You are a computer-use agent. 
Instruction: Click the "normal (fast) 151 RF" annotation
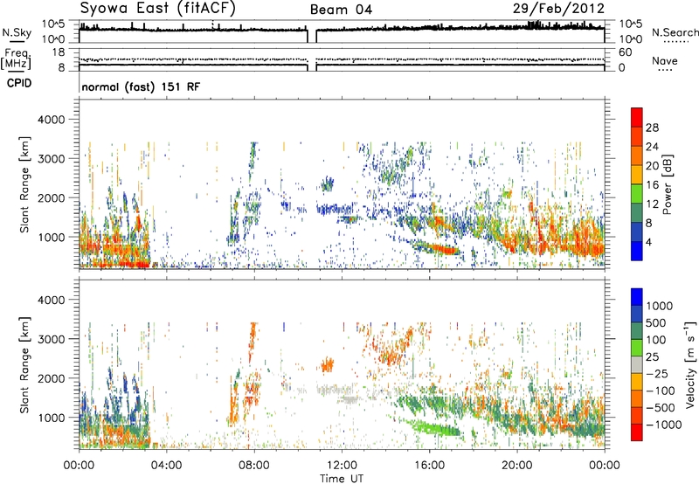click(x=141, y=86)
